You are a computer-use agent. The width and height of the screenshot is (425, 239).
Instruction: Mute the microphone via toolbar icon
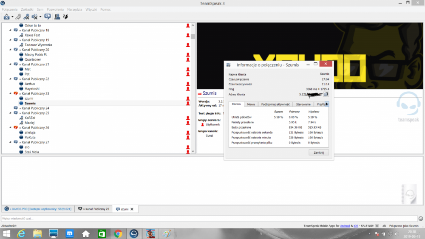click(26, 17)
